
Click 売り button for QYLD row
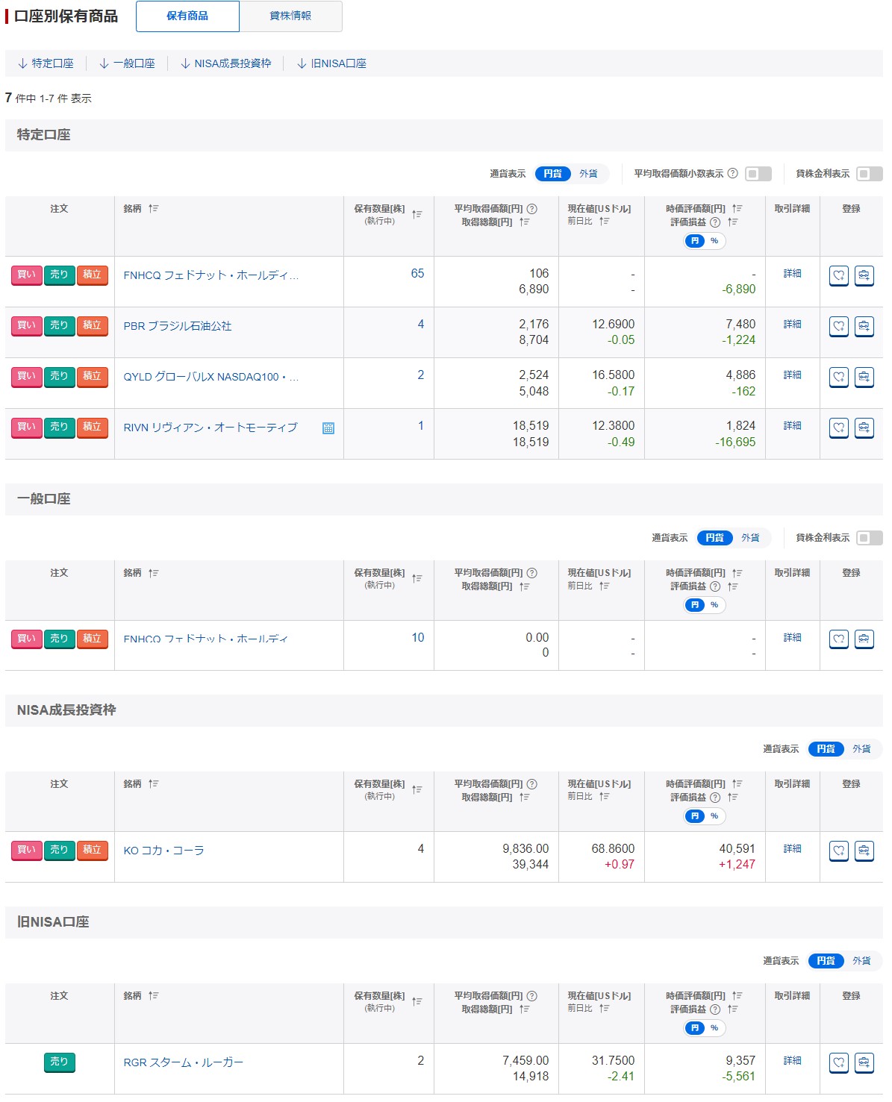pos(60,377)
